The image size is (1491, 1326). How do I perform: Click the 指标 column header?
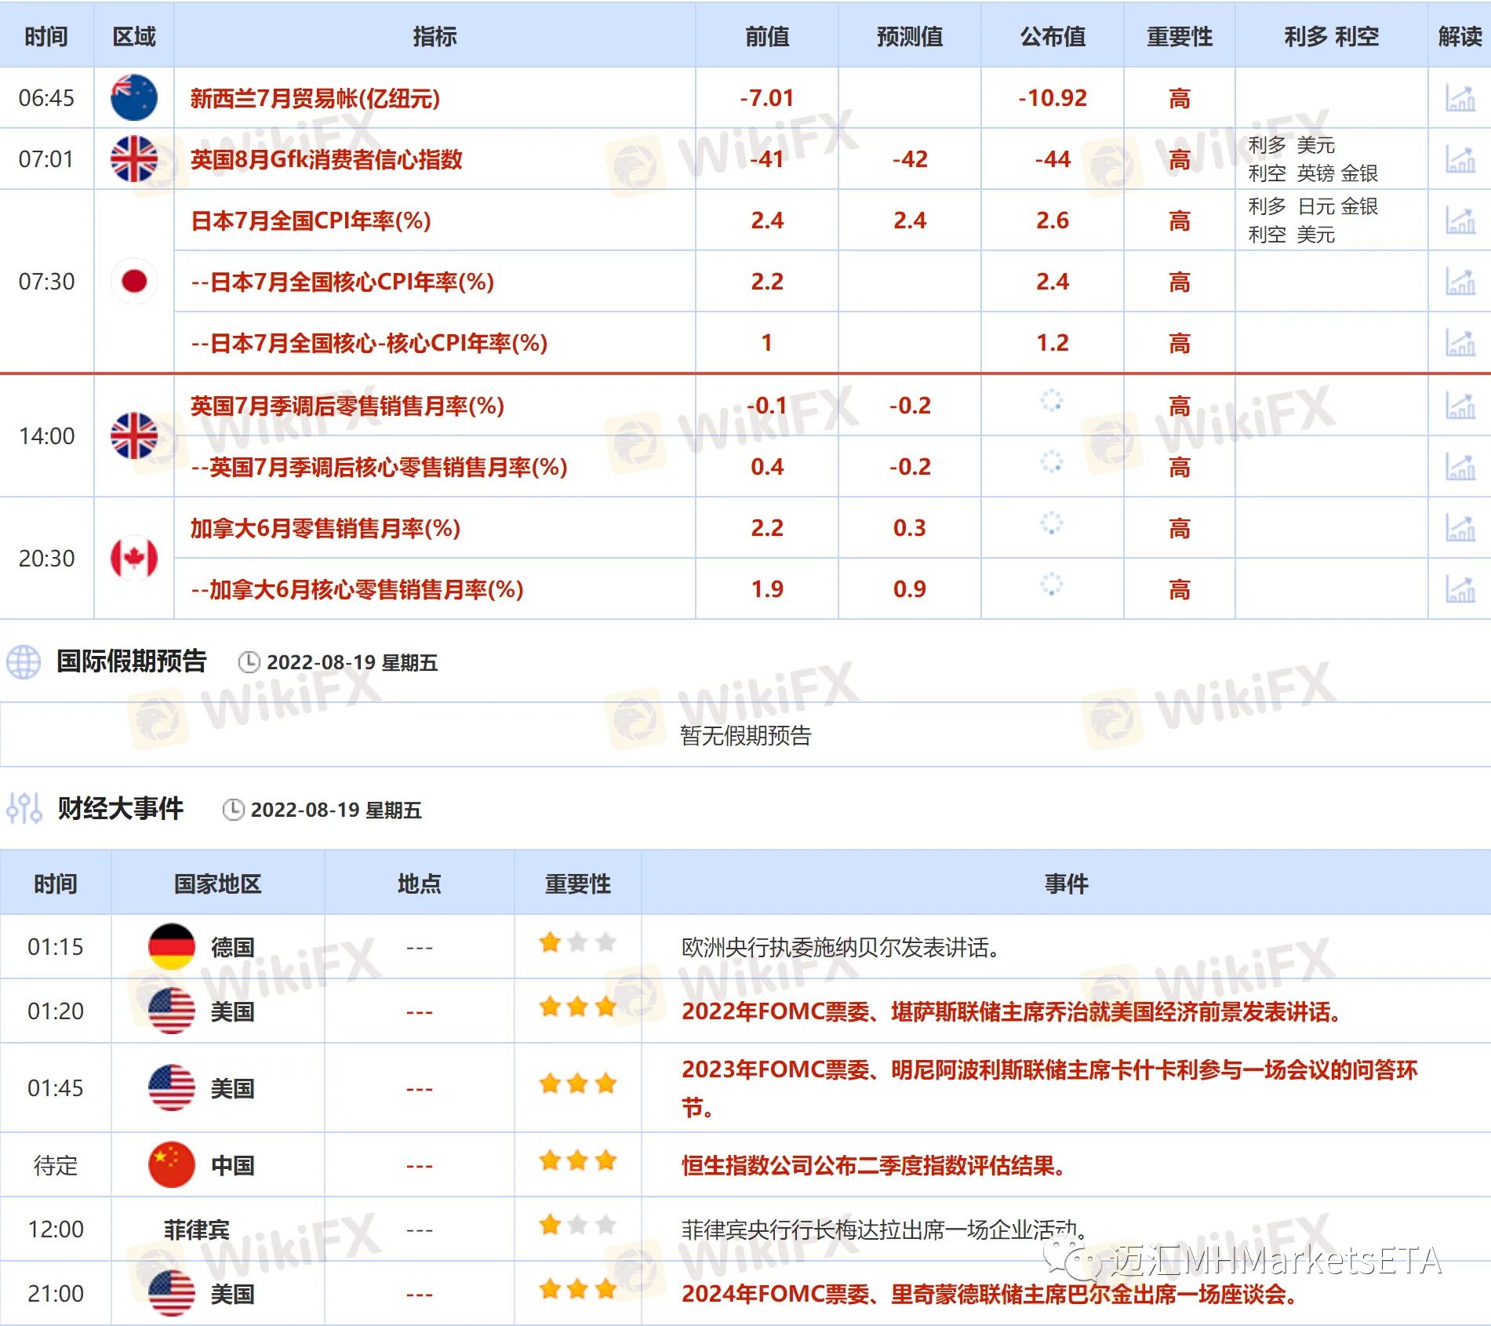click(435, 36)
